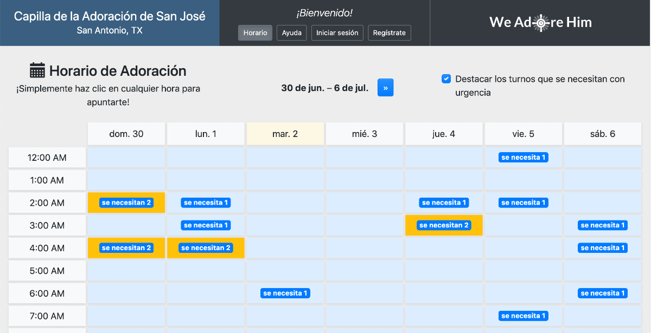Uncheck the Destacar turnos con urgencia checkbox
Image resolution: width=651 pixels, height=333 pixels.
pos(446,79)
